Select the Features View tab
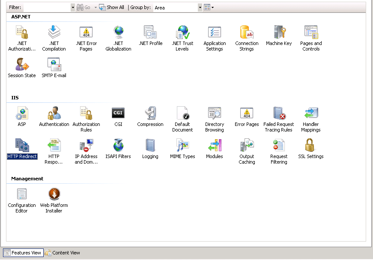The width and height of the screenshot is (373, 260). coord(23,253)
